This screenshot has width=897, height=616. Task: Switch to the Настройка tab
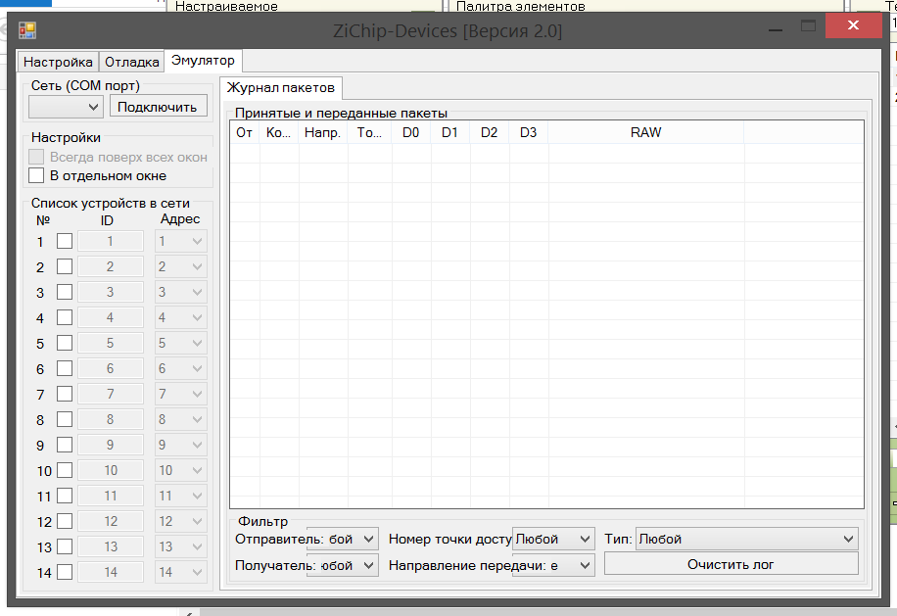(58, 62)
